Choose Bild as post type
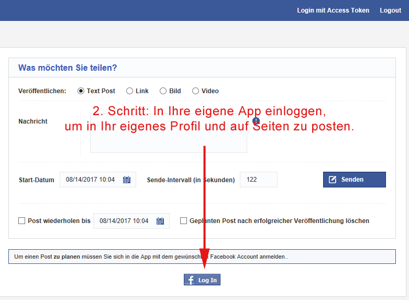Viewport: 409px width, 300px height. pyautogui.click(x=163, y=91)
